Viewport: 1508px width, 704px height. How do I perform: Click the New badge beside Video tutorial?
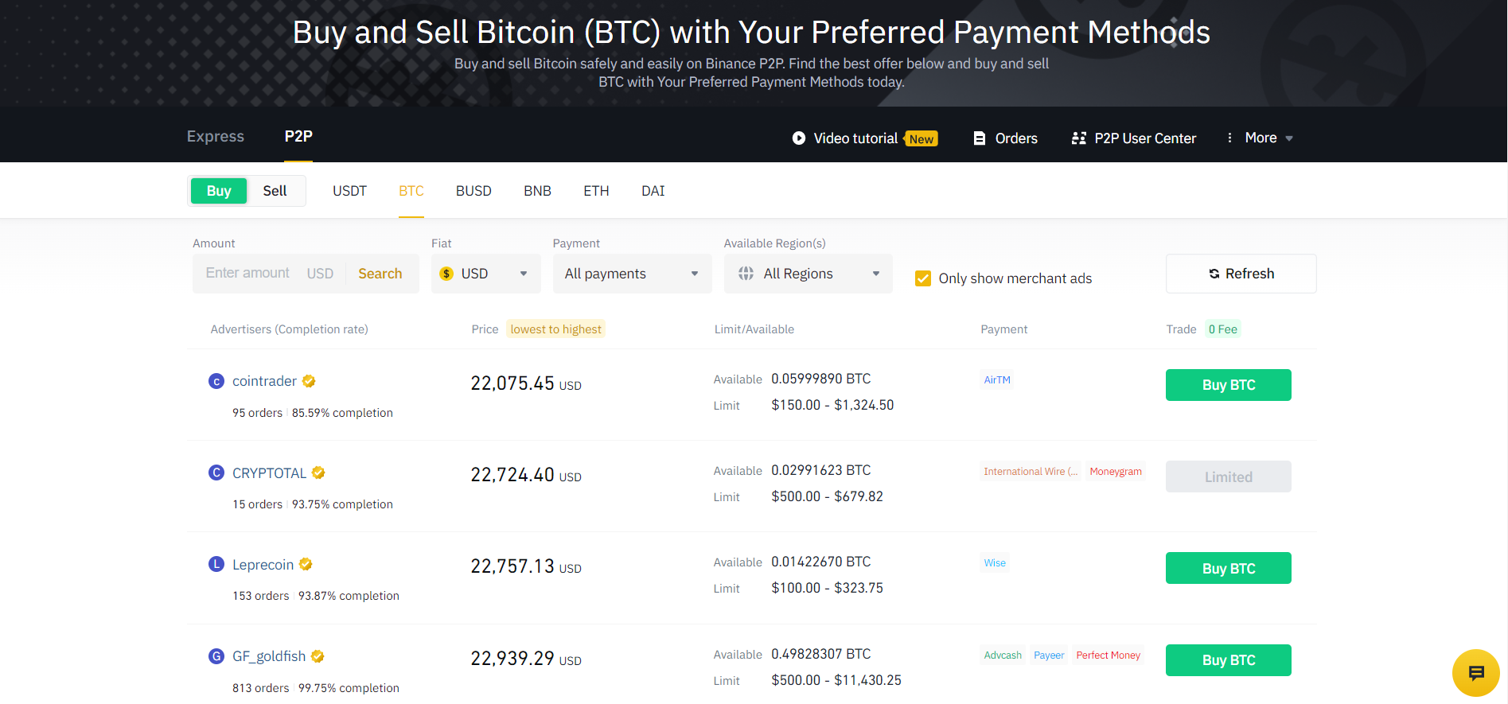[922, 139]
